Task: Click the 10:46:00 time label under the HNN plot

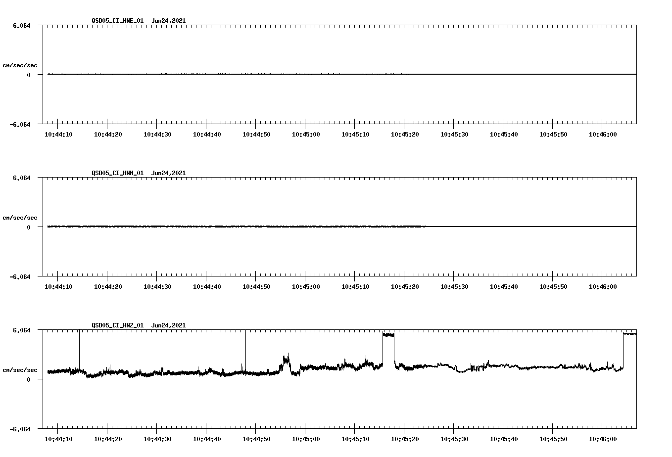Action: (x=603, y=287)
